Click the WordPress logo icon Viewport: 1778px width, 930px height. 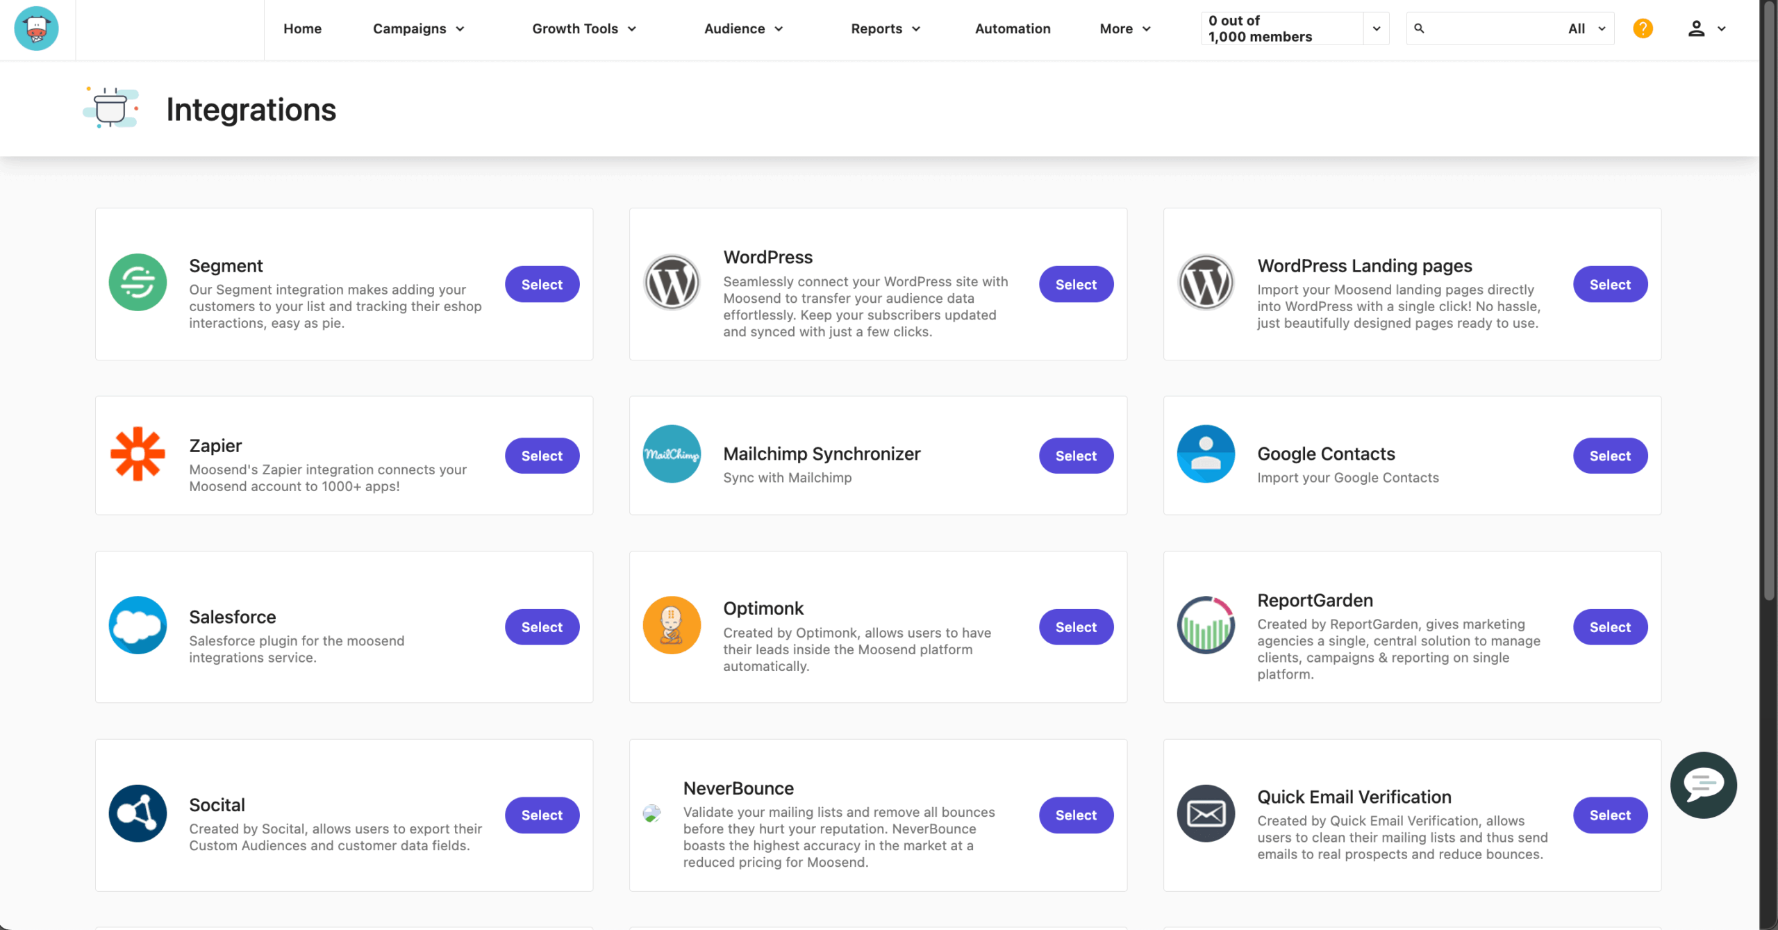pyautogui.click(x=672, y=282)
